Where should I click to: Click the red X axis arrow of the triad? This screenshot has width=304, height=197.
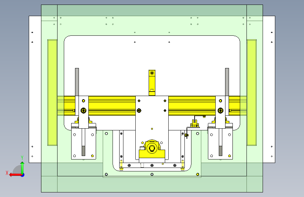[x=15, y=175]
